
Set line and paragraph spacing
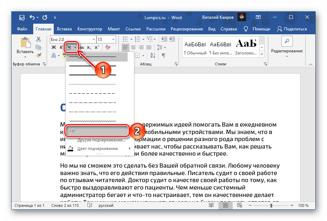(x=160, y=47)
